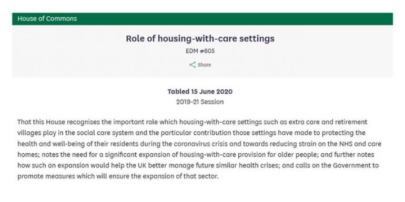The image size is (405, 202).
Task: Select the 'Role of housing-with-care settings' title
Action: click(200, 38)
